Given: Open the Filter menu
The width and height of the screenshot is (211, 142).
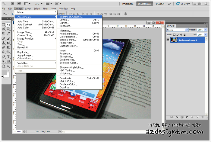Looking at the screenshot, I should 46,9.
